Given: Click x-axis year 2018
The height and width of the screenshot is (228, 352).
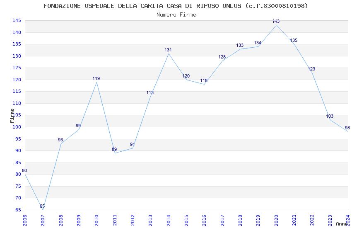Looking at the screenshot, I should click(x=240, y=220).
